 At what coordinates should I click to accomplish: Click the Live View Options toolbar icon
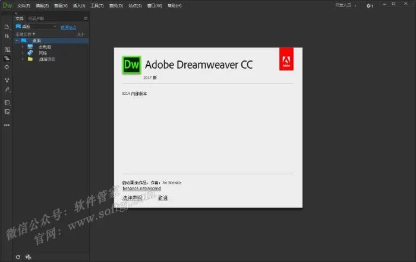pos(7,49)
